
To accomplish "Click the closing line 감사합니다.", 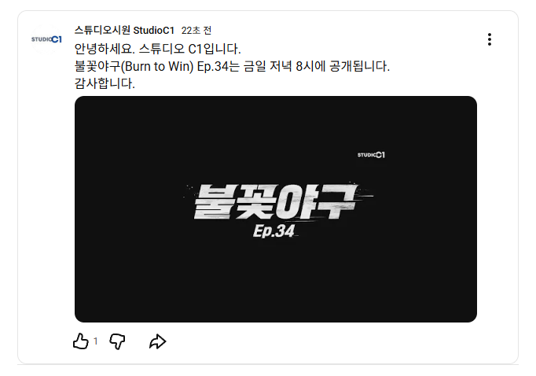I will (105, 83).
